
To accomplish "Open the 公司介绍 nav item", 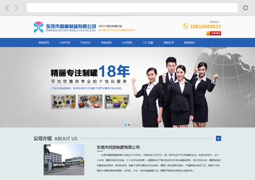I will 65,42.
